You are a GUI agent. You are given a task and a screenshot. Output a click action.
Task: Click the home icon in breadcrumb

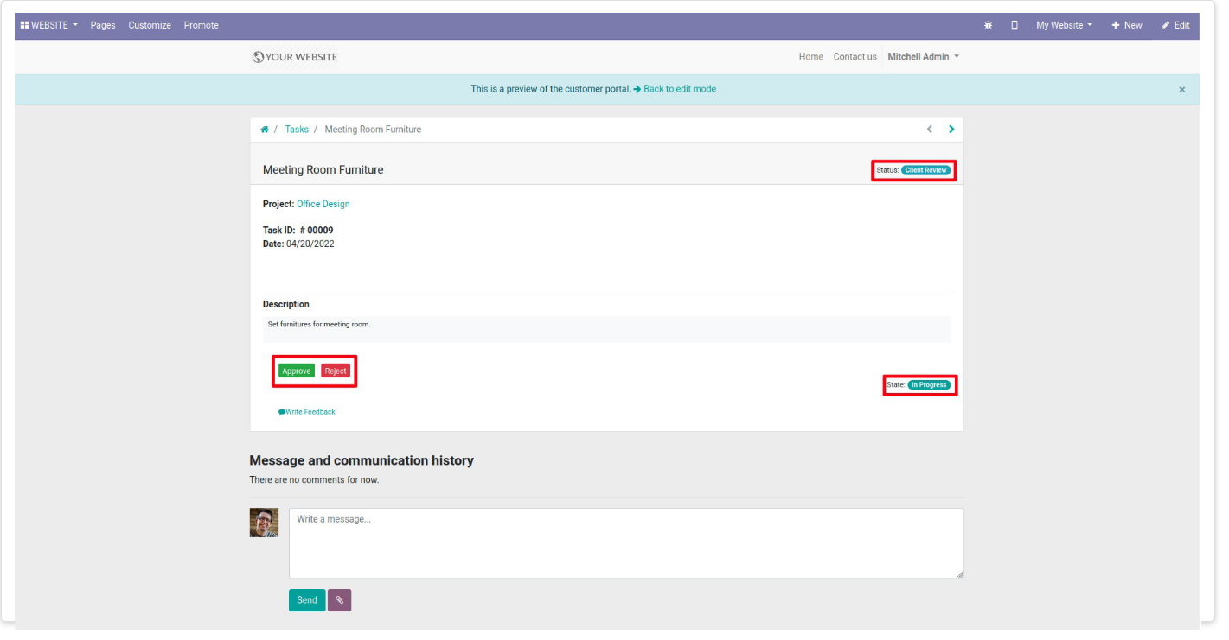tap(265, 130)
